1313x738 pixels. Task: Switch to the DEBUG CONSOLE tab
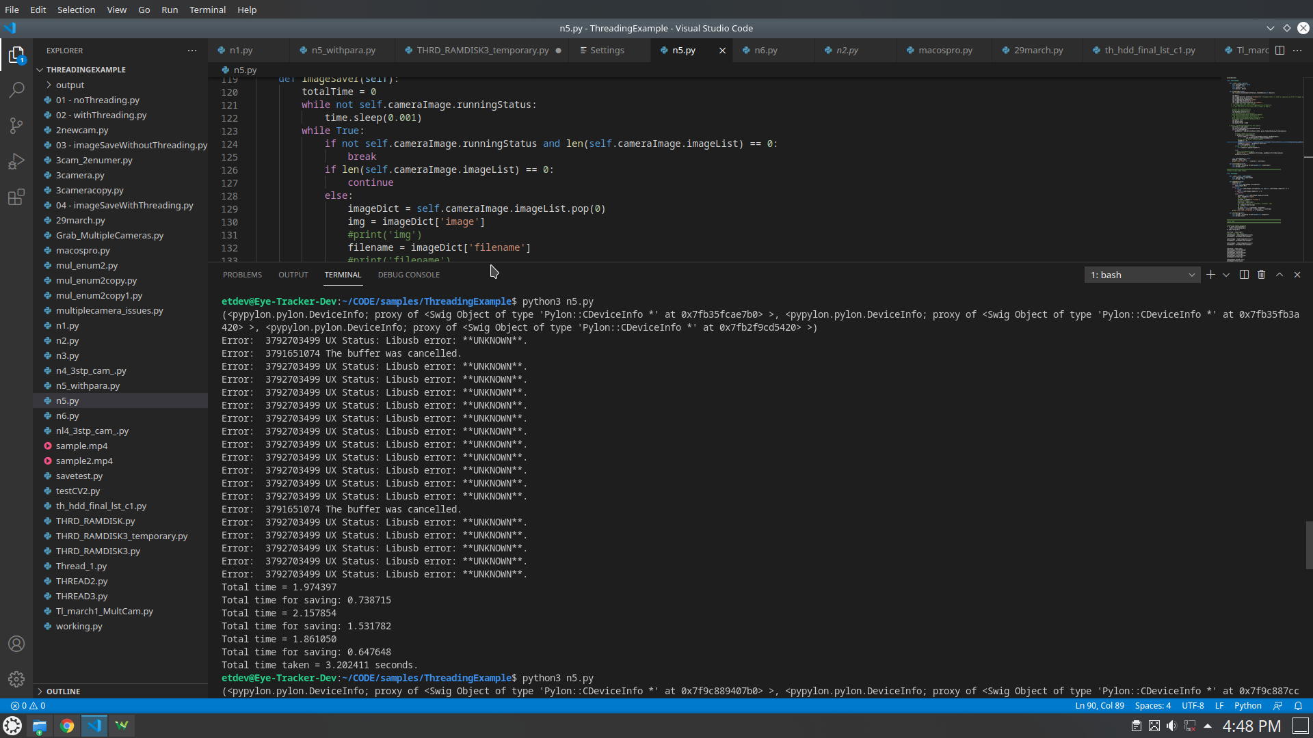[x=408, y=275]
